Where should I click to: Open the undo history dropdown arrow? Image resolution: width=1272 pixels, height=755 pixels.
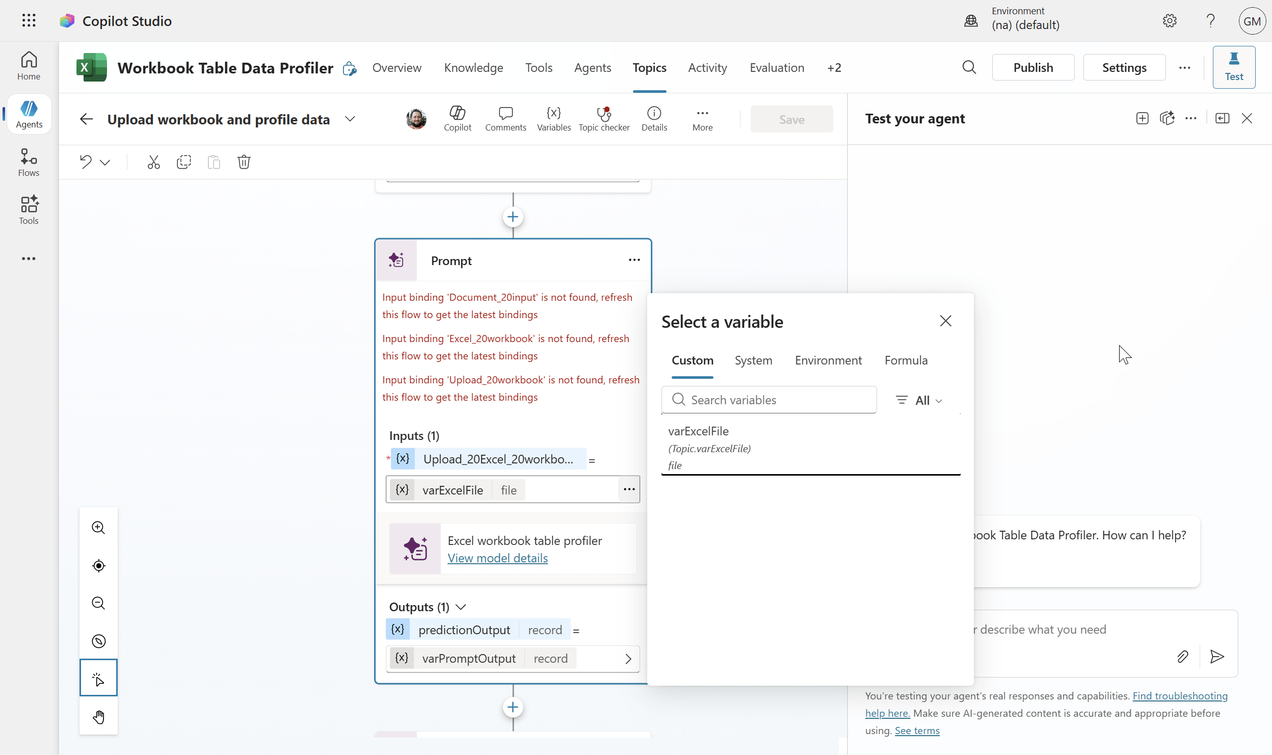point(105,163)
